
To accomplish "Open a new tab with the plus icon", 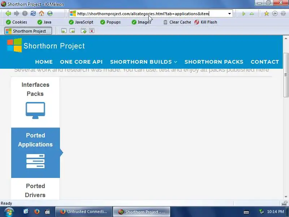I will coord(84,31).
